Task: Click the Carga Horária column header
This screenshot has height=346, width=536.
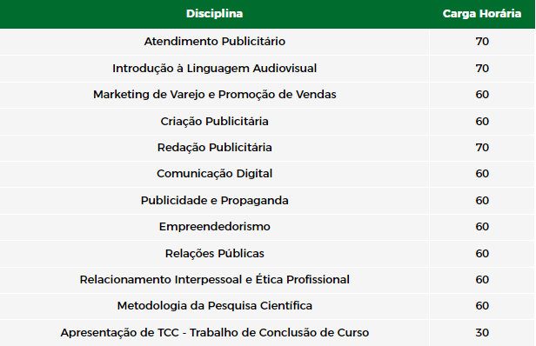Action: pos(482,14)
